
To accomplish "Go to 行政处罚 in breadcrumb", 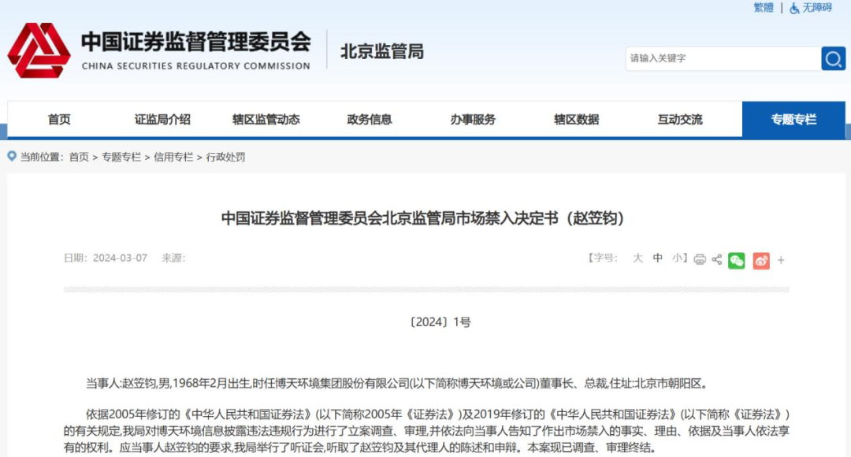I will [225, 157].
